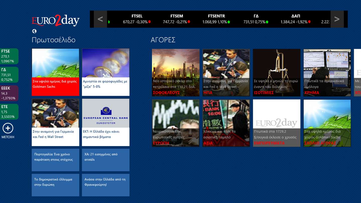Open the Πρωτοσέλιδο section header
This screenshot has height=203, width=361.
(x=54, y=40)
